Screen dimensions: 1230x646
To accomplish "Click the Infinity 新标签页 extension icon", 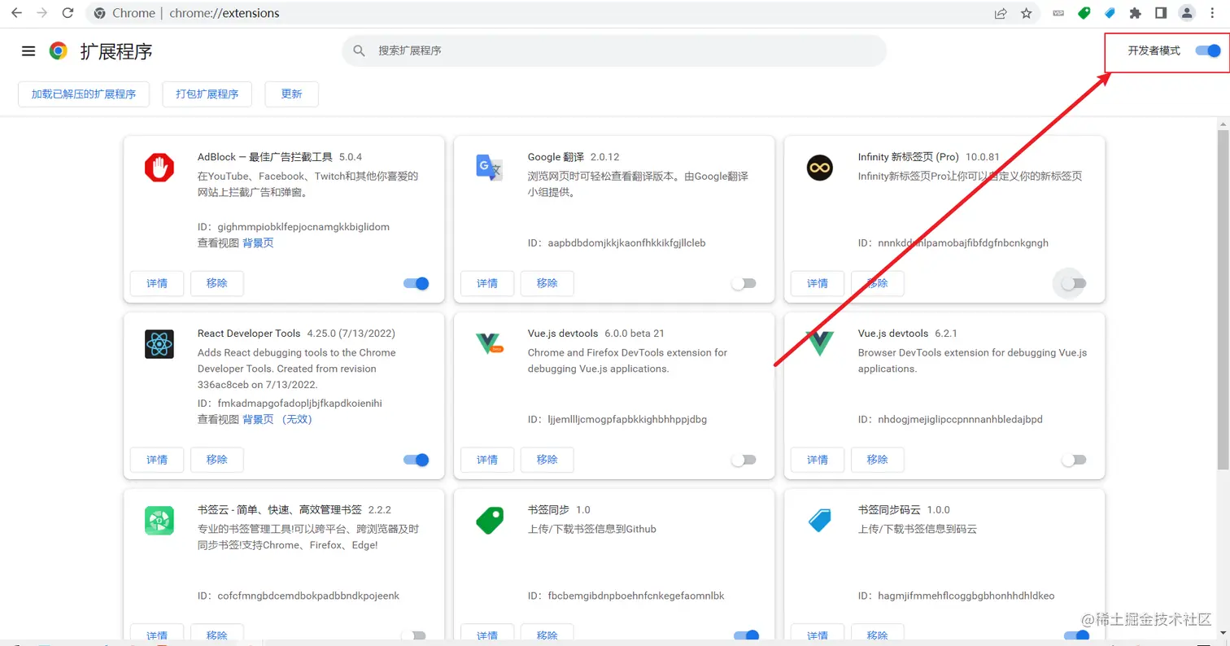I will pos(820,168).
